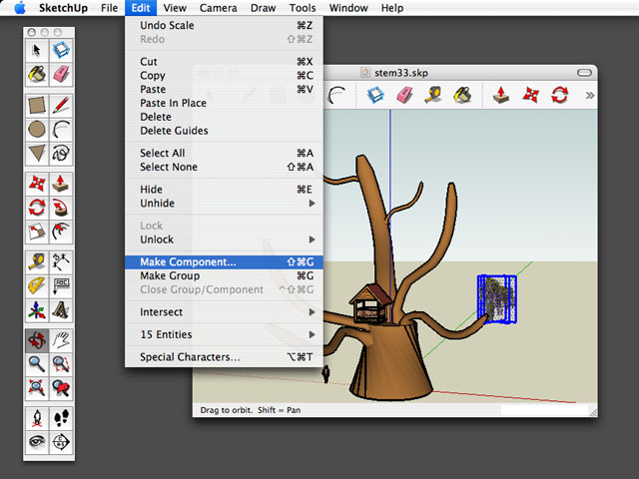Click the treehouse model on the stump

point(370,303)
